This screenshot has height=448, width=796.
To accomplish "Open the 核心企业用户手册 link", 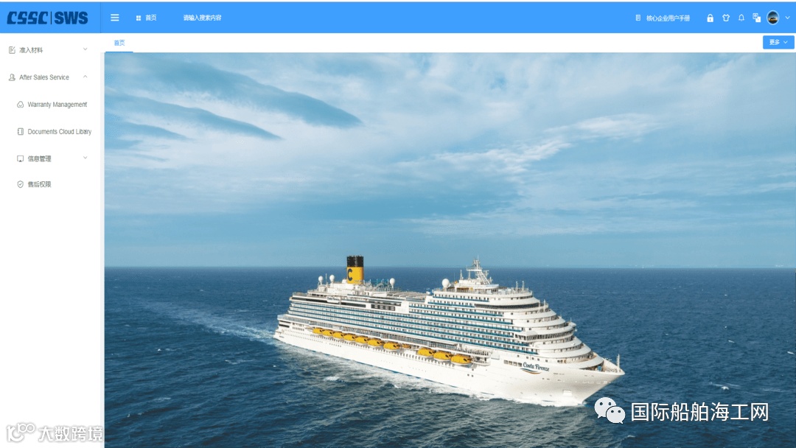I will 668,18.
